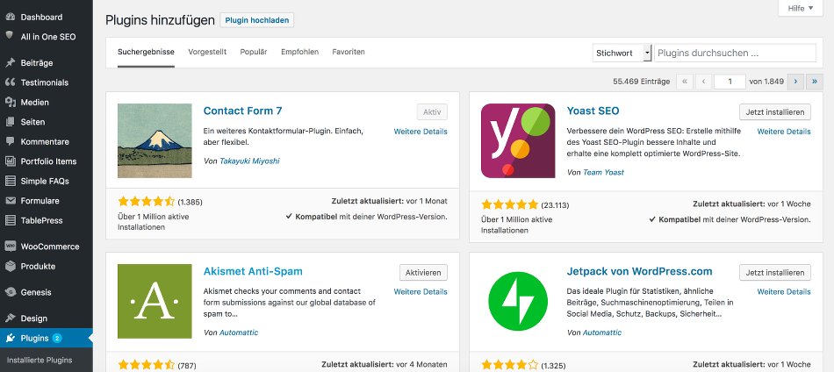This screenshot has height=372, width=834.
Task: Click the Medien icon in sidebar
Action: pyautogui.click(x=10, y=102)
